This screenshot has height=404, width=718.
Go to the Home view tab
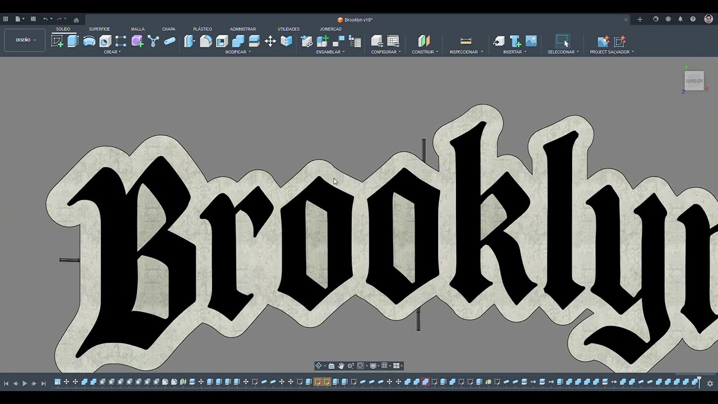pos(76,20)
